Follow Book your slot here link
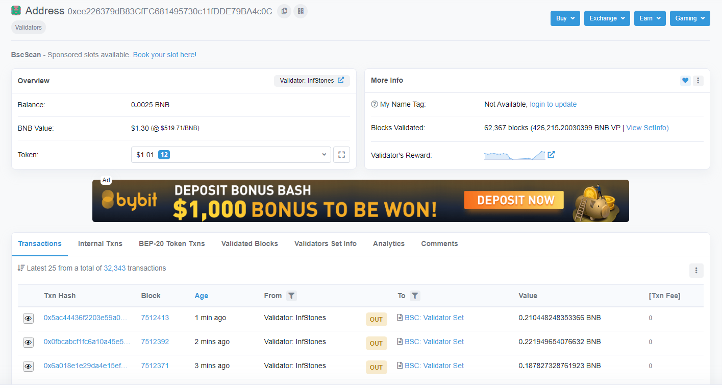This screenshot has height=388, width=722. pos(164,55)
